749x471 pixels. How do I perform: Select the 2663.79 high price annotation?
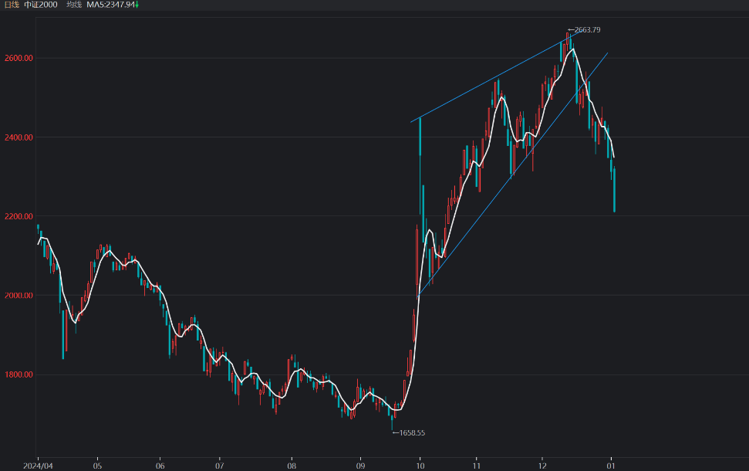pos(587,29)
